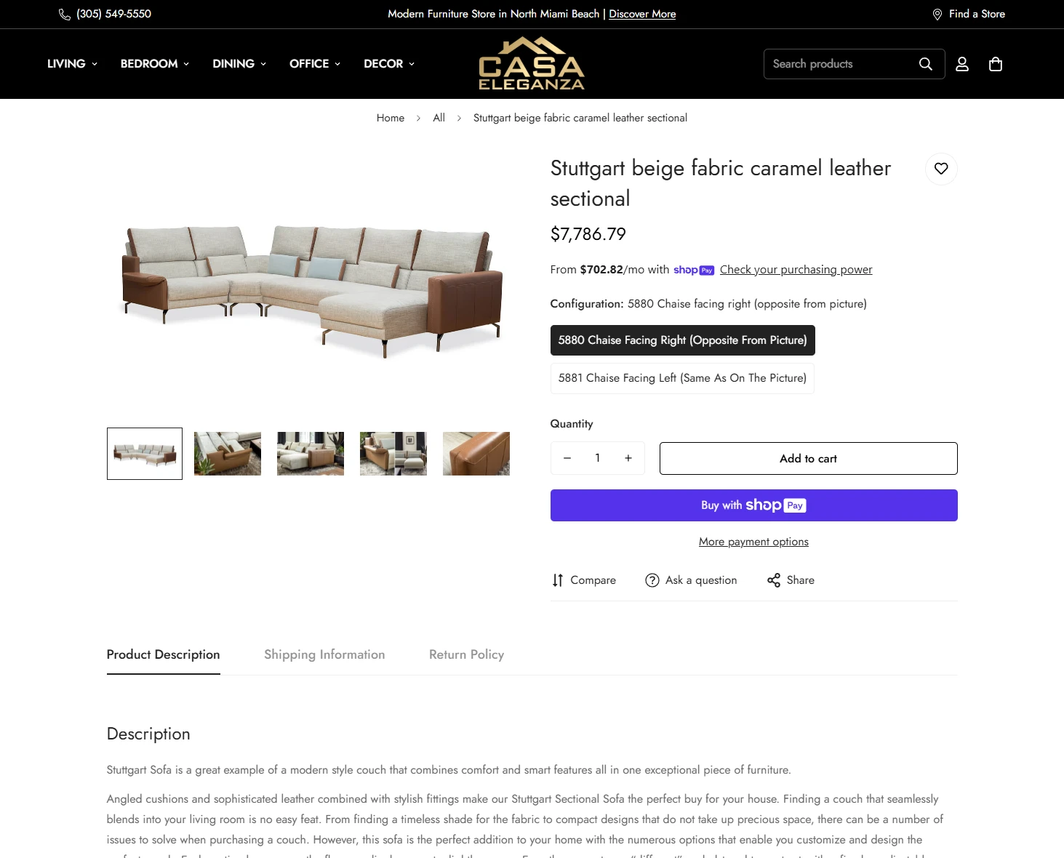Switch to the Return Policy tab
Viewport: 1064px width, 858px height.
tap(466, 654)
